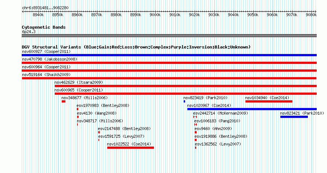Select the red nsv462629 loss bar
The width and height of the screenshot is (327, 173).
click(186, 86)
